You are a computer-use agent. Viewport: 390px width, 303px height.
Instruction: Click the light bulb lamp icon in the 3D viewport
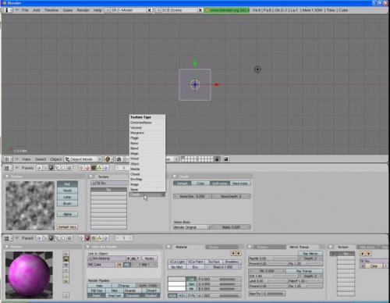point(257,70)
